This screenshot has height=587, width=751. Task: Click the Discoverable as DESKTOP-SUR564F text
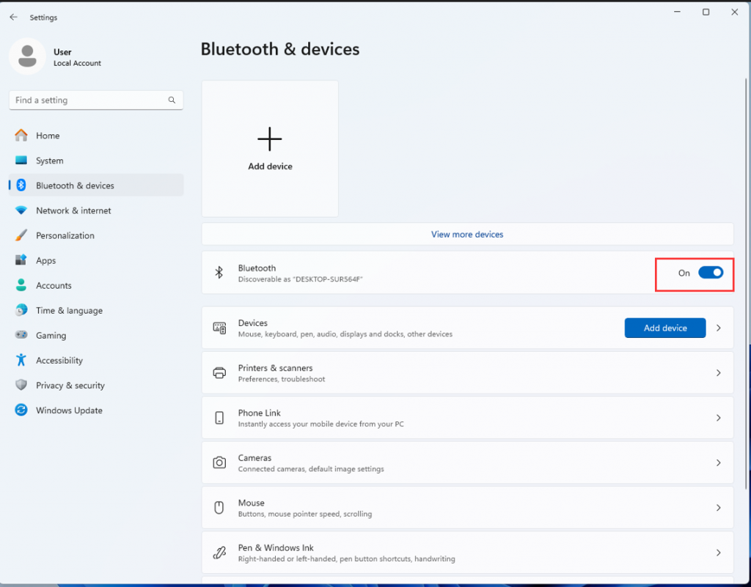click(x=300, y=279)
